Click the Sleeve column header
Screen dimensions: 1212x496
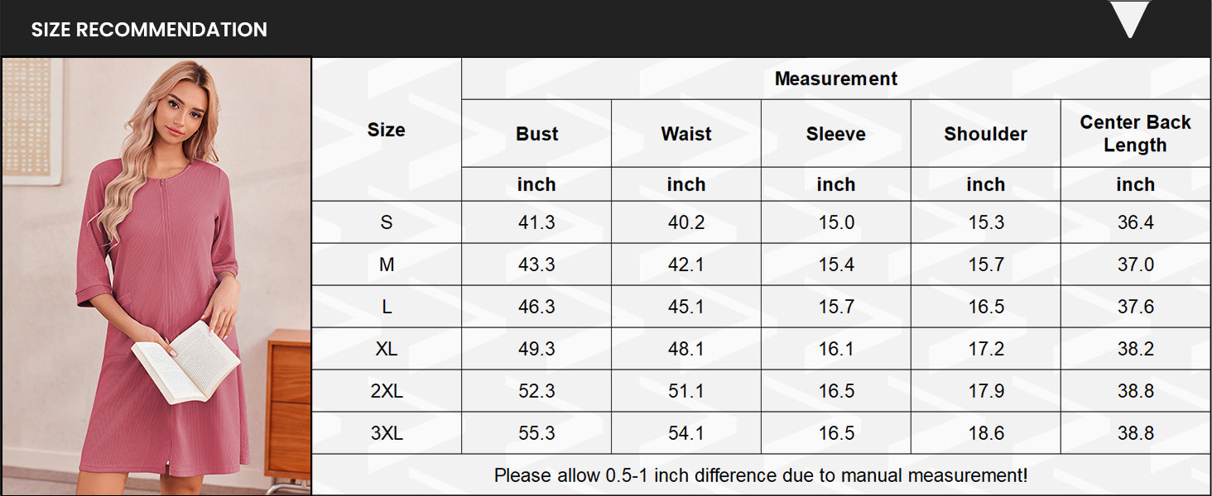click(835, 134)
